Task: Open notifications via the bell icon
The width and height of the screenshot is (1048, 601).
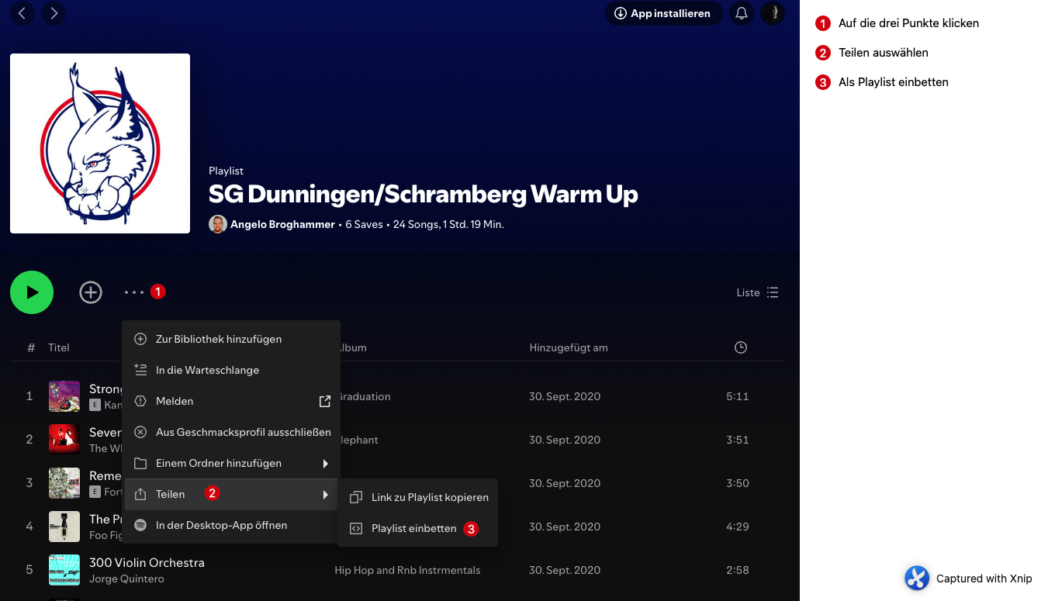Action: [741, 13]
